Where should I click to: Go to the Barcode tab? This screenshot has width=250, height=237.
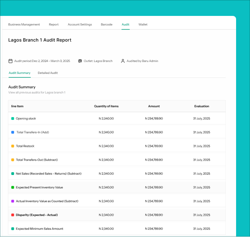[106, 24]
